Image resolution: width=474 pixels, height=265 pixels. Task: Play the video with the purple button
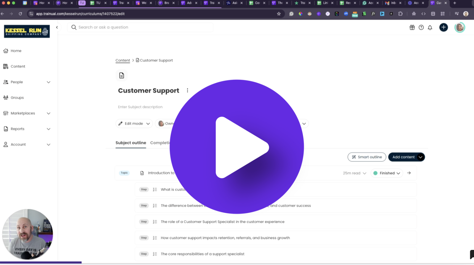[x=237, y=147]
